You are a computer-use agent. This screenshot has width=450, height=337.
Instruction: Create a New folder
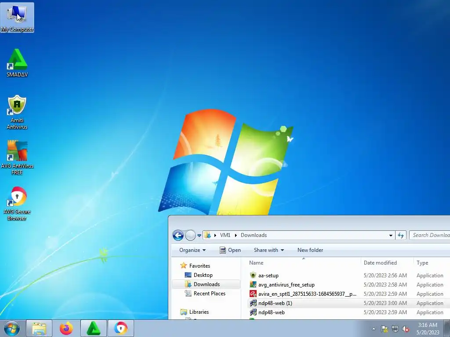pos(310,250)
